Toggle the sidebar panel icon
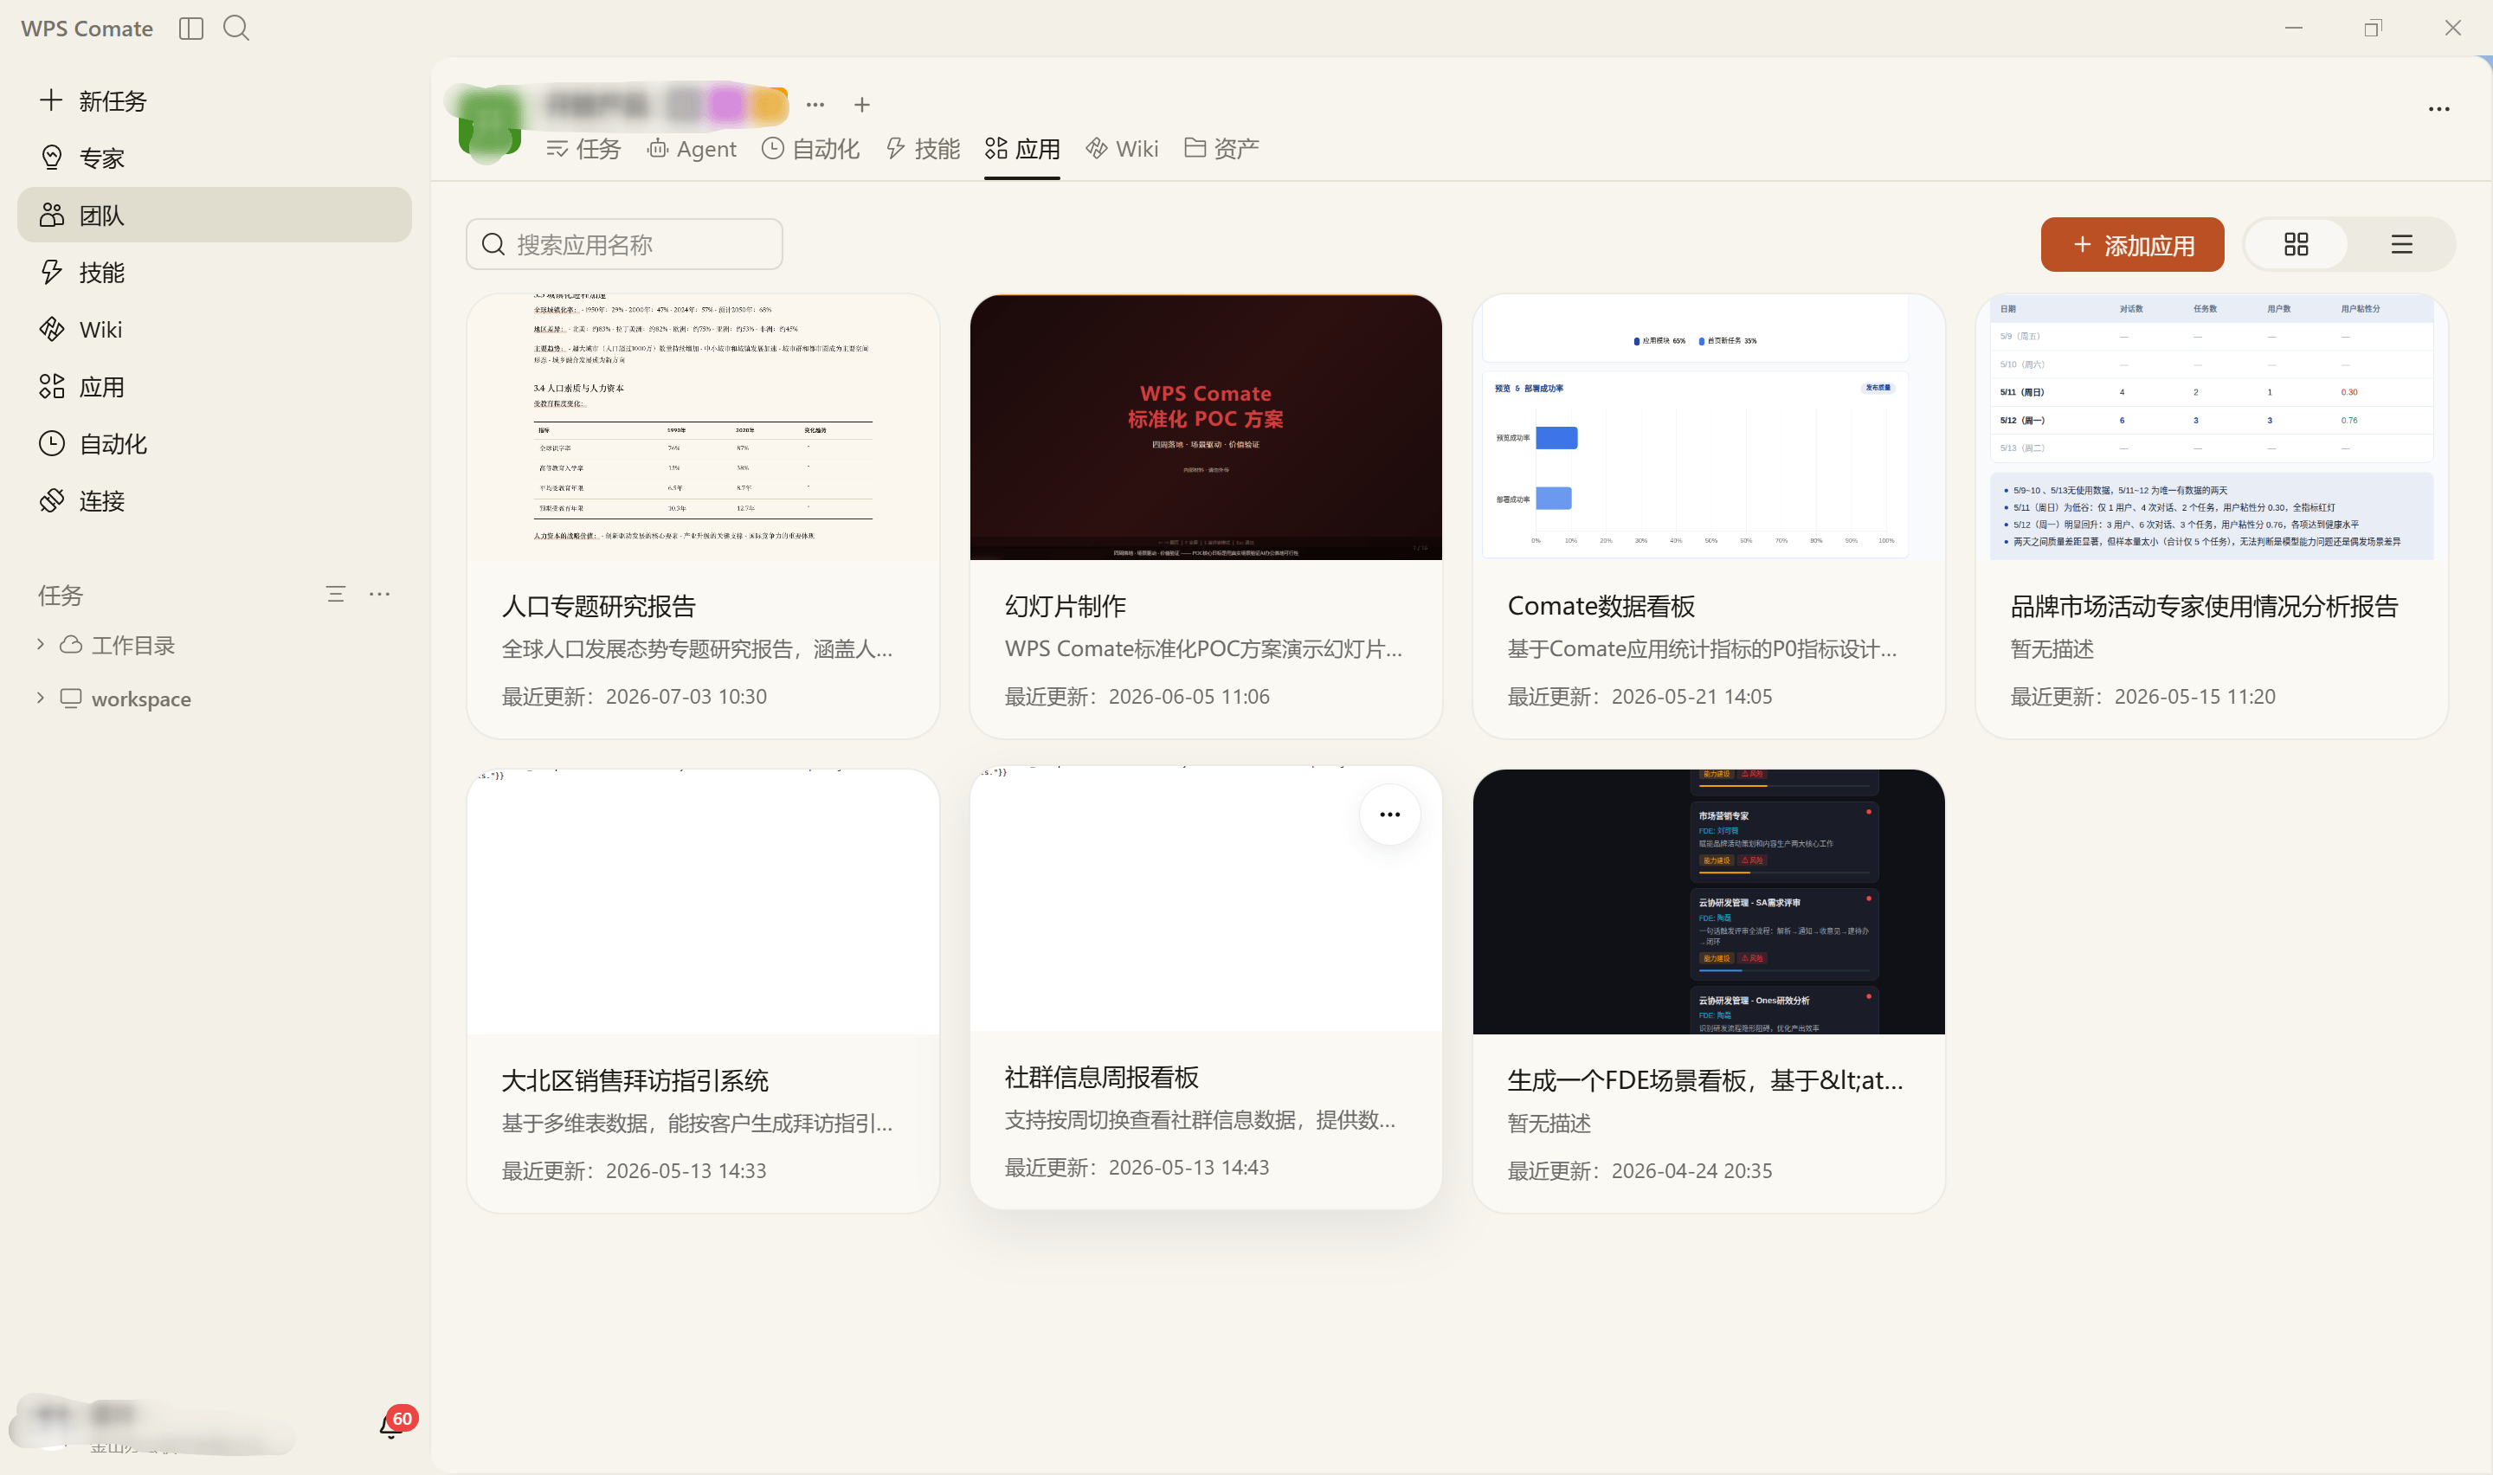 (x=190, y=28)
